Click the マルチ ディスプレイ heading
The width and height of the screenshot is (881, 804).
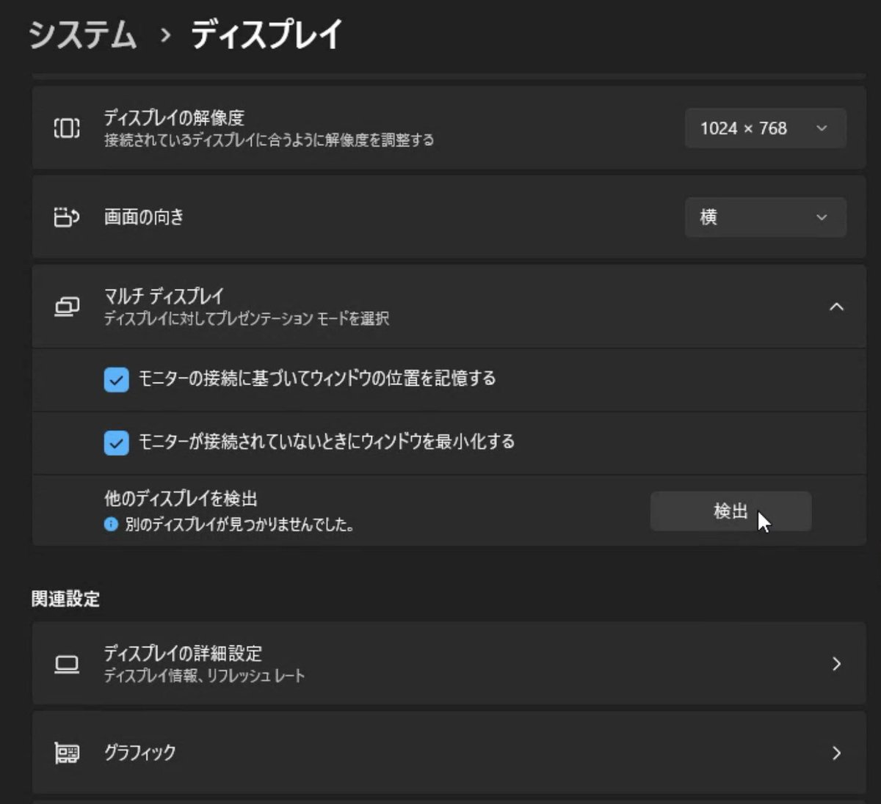pos(164,296)
